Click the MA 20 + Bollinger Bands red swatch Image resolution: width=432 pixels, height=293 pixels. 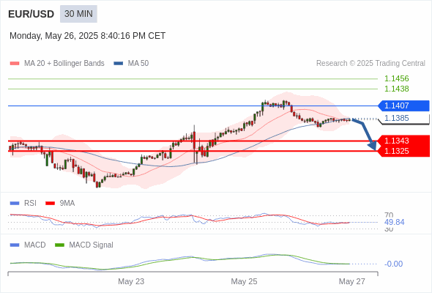click(x=15, y=64)
